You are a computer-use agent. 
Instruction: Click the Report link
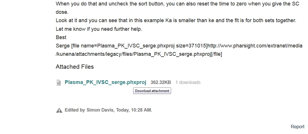coord(298,127)
